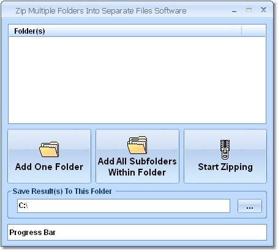Click the Start Zipping button
This screenshot has width=278, height=251.
225,156
